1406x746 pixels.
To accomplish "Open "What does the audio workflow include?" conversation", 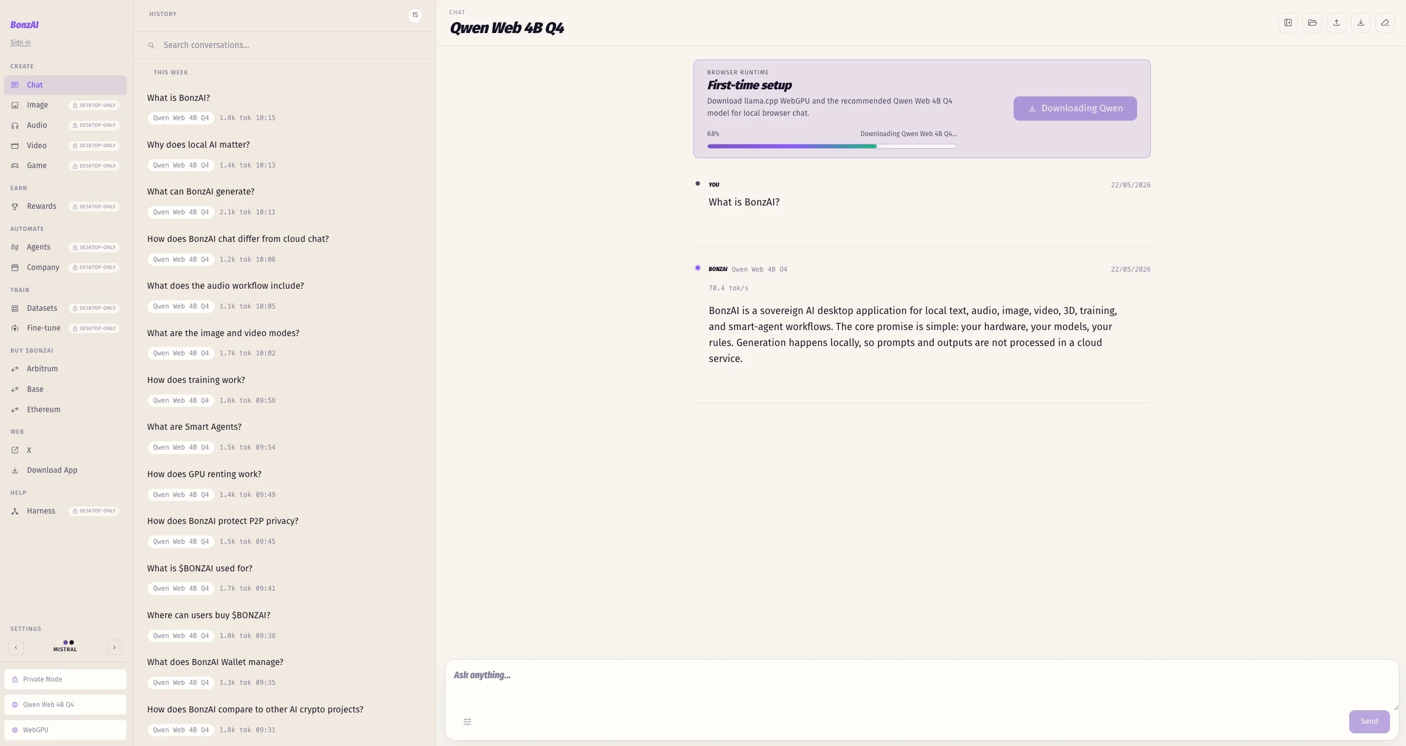I will (x=284, y=295).
